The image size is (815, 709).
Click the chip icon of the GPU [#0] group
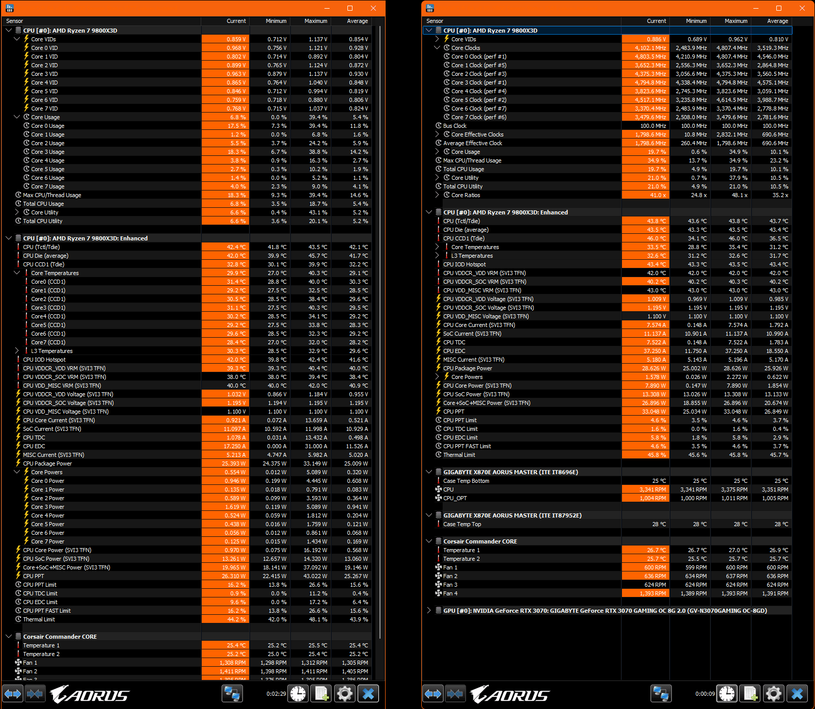(x=439, y=611)
